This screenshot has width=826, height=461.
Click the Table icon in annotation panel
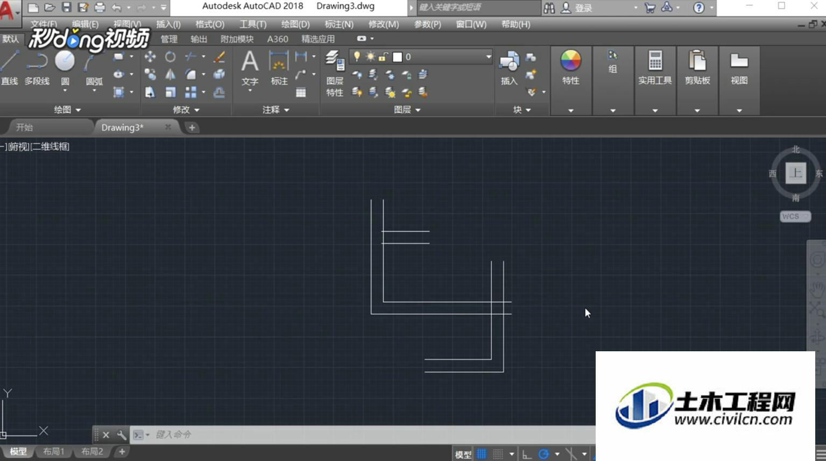point(301,93)
